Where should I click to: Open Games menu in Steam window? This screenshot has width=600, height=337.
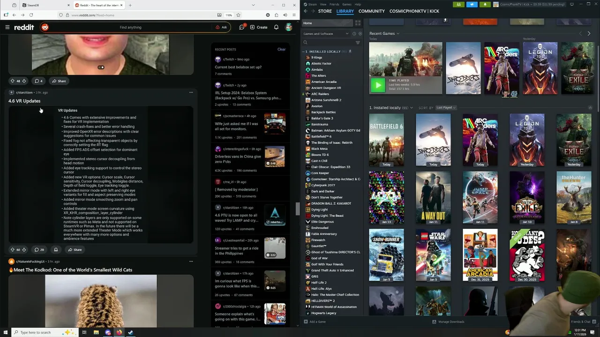pos(347,4)
